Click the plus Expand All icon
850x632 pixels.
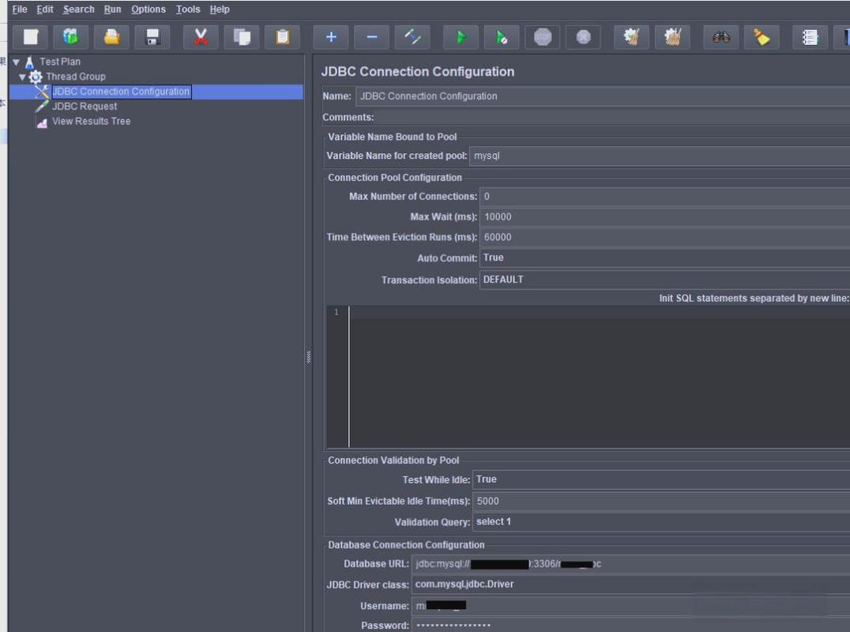[x=331, y=37]
